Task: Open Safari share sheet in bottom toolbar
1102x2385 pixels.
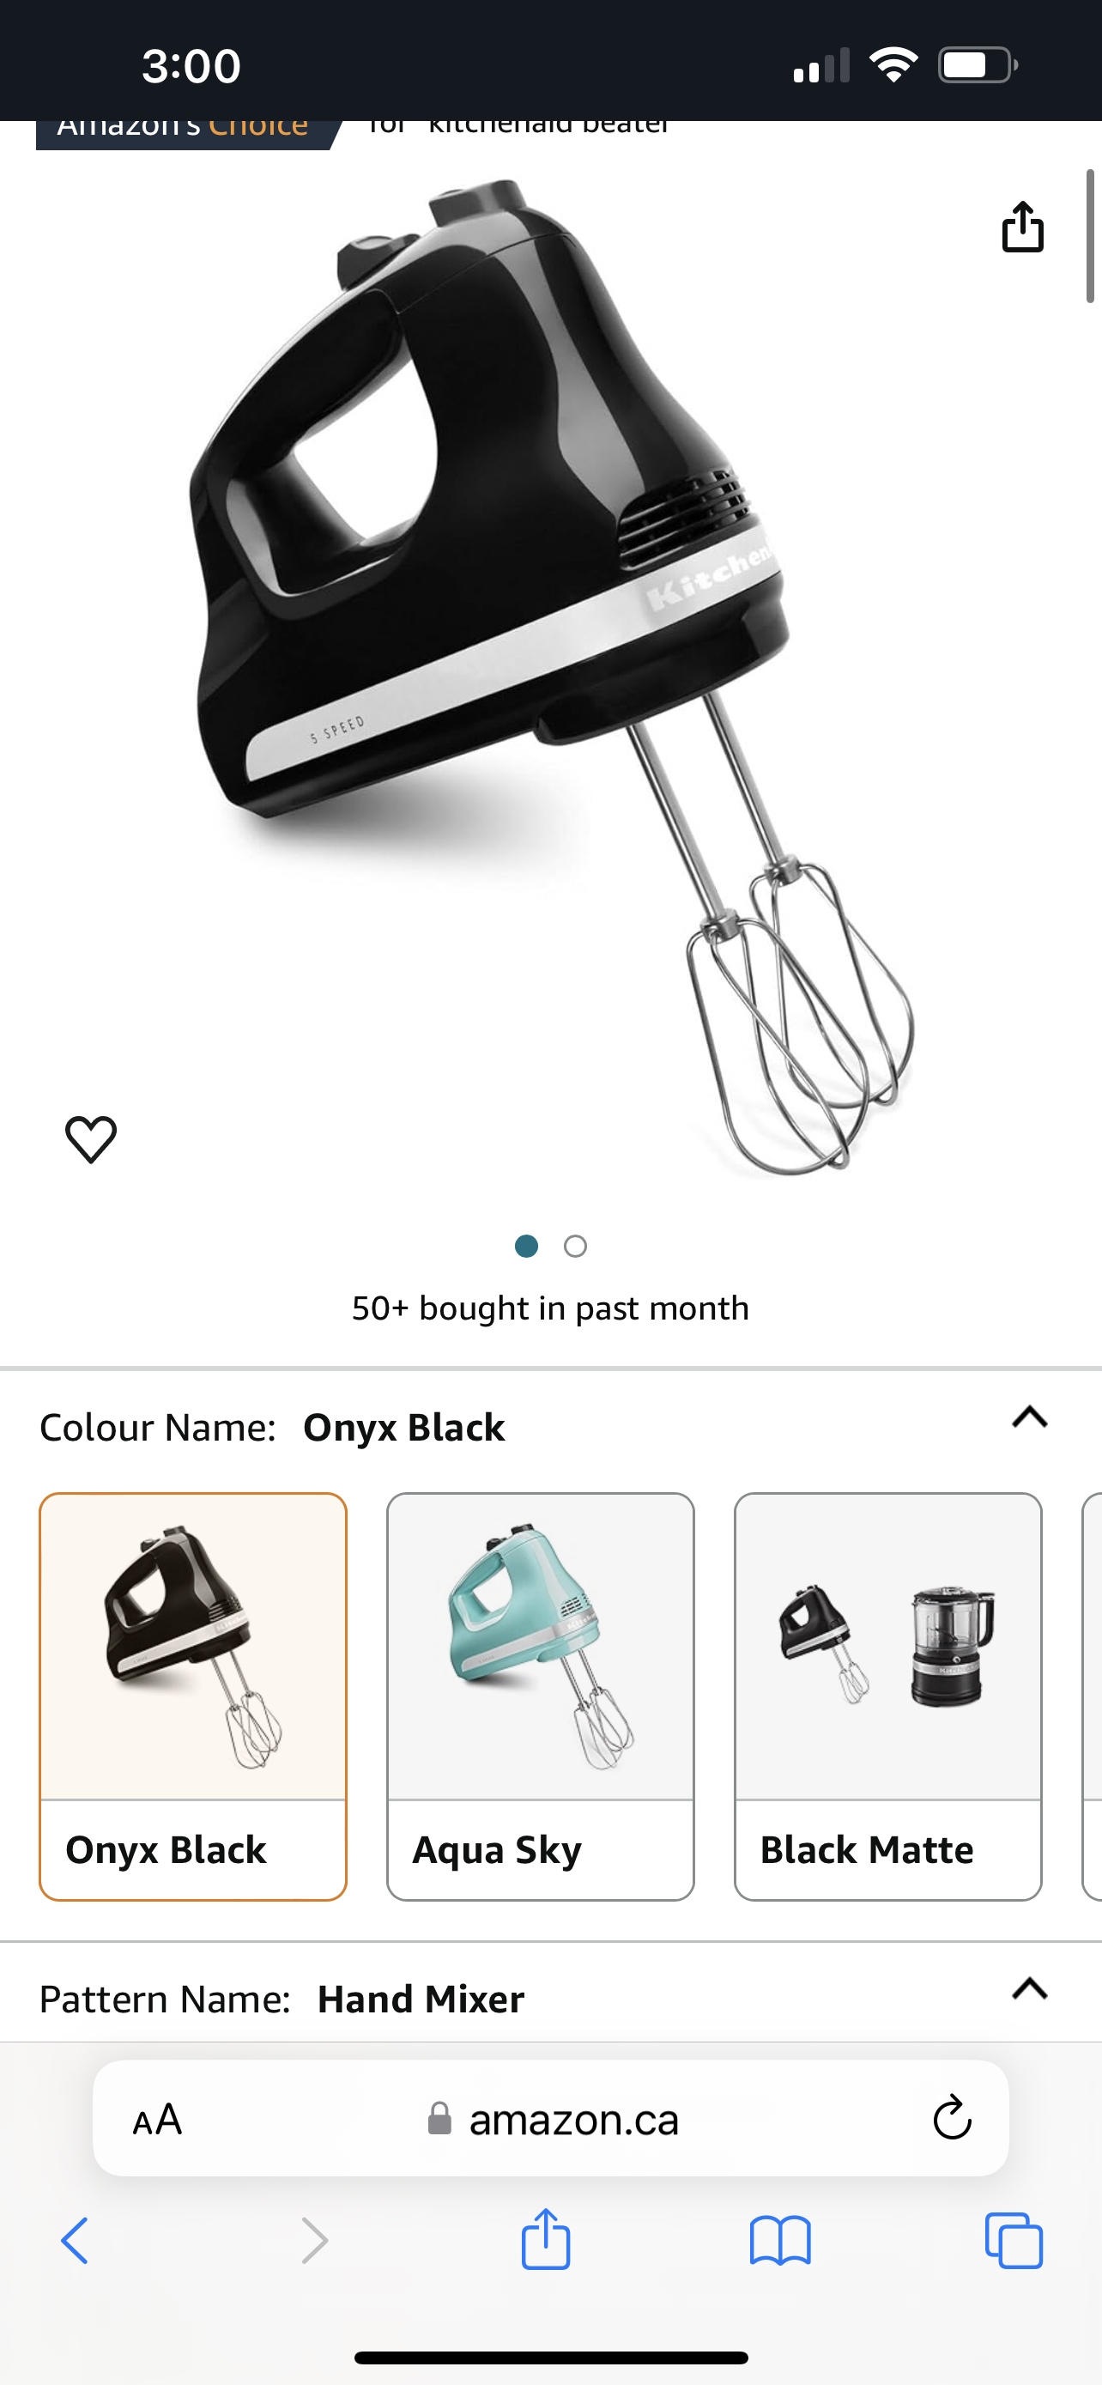Action: pos(546,2239)
